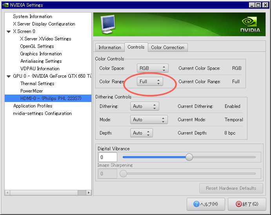The image size is (271, 215).
Task: Close the NVIDIA Settings window
Action: [265, 5]
